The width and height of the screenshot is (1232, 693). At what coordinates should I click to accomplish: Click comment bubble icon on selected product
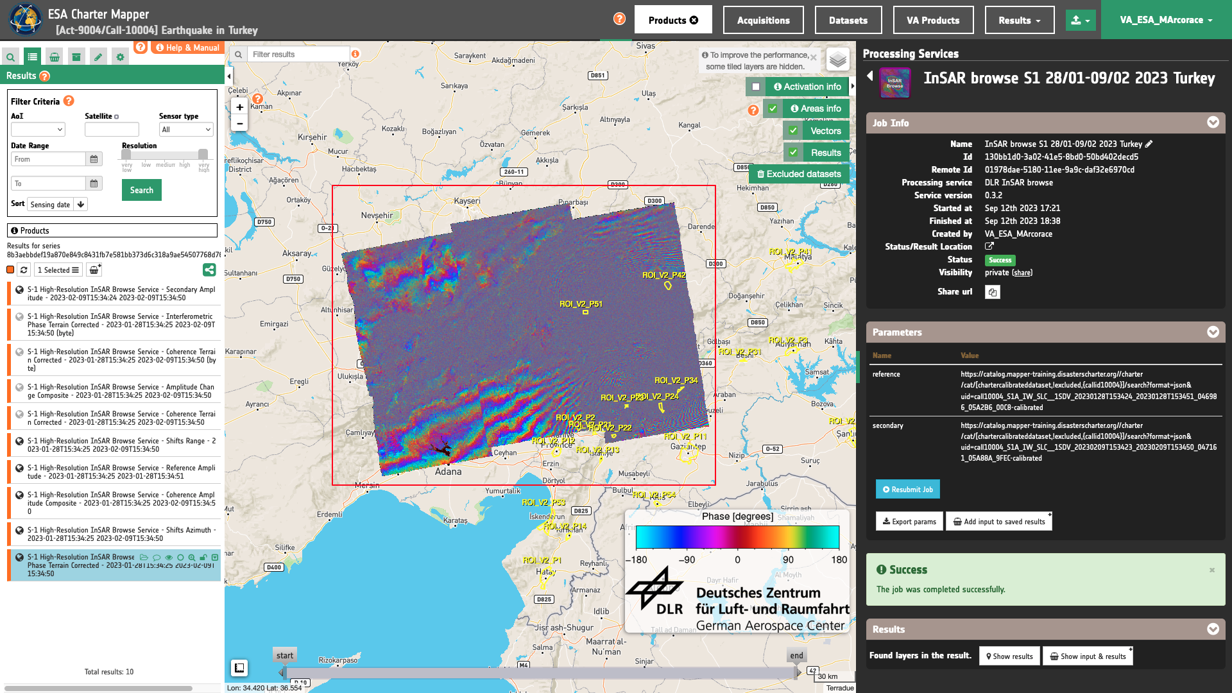pyautogui.click(x=157, y=558)
